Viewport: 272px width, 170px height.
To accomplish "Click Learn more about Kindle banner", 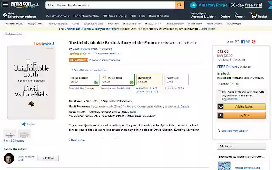I will click(x=207, y=29).
